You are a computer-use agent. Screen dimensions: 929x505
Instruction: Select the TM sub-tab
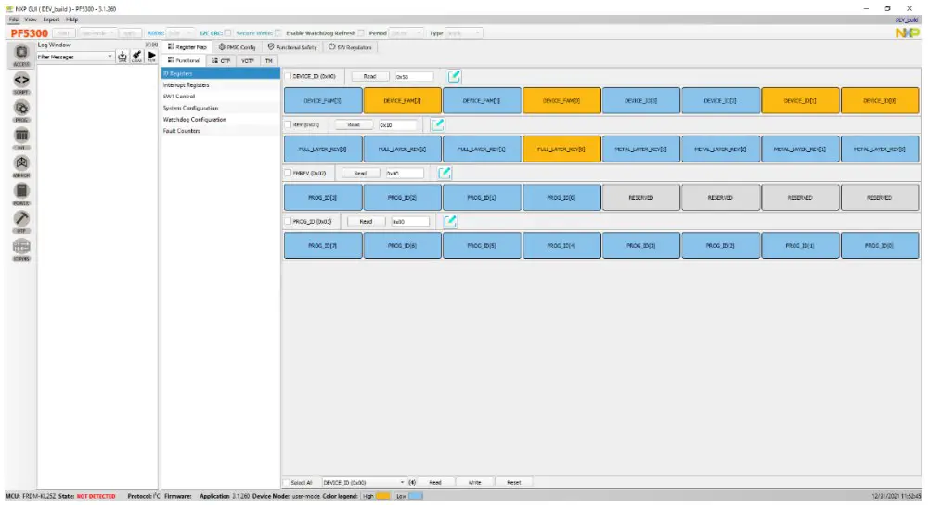pyautogui.click(x=269, y=60)
